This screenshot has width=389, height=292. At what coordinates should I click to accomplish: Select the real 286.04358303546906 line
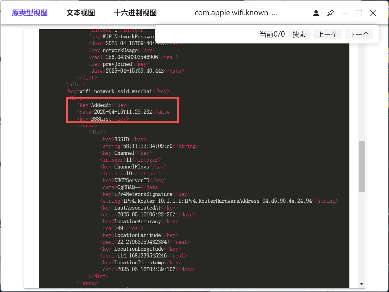click(133, 57)
